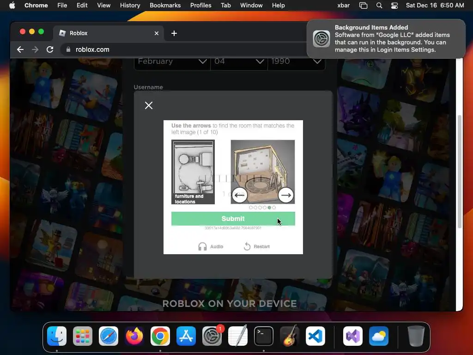Go forward in Chrome
The image size is (473, 355).
35,49
